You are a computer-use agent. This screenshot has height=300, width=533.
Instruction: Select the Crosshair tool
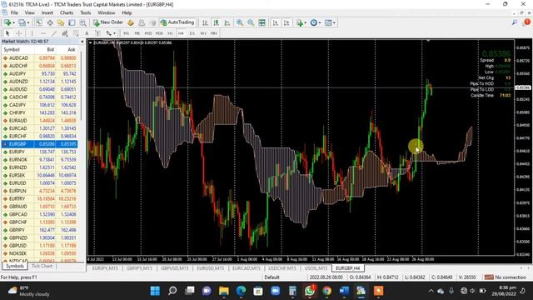click(19, 33)
